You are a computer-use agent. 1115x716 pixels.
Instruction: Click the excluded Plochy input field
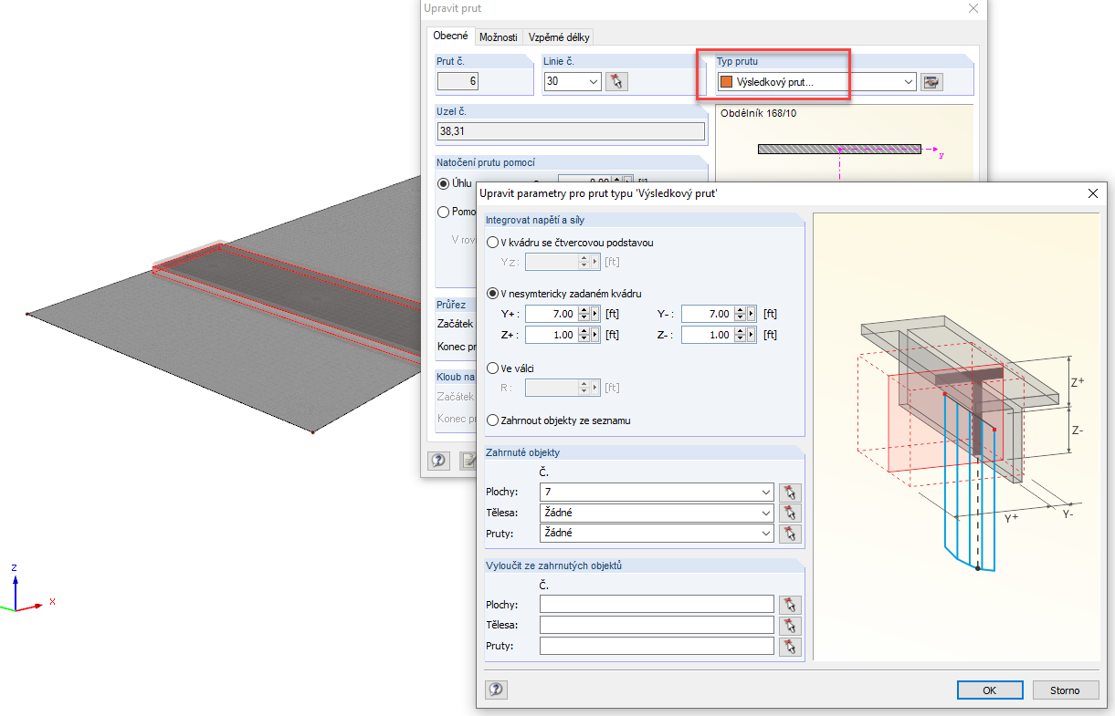(x=657, y=605)
